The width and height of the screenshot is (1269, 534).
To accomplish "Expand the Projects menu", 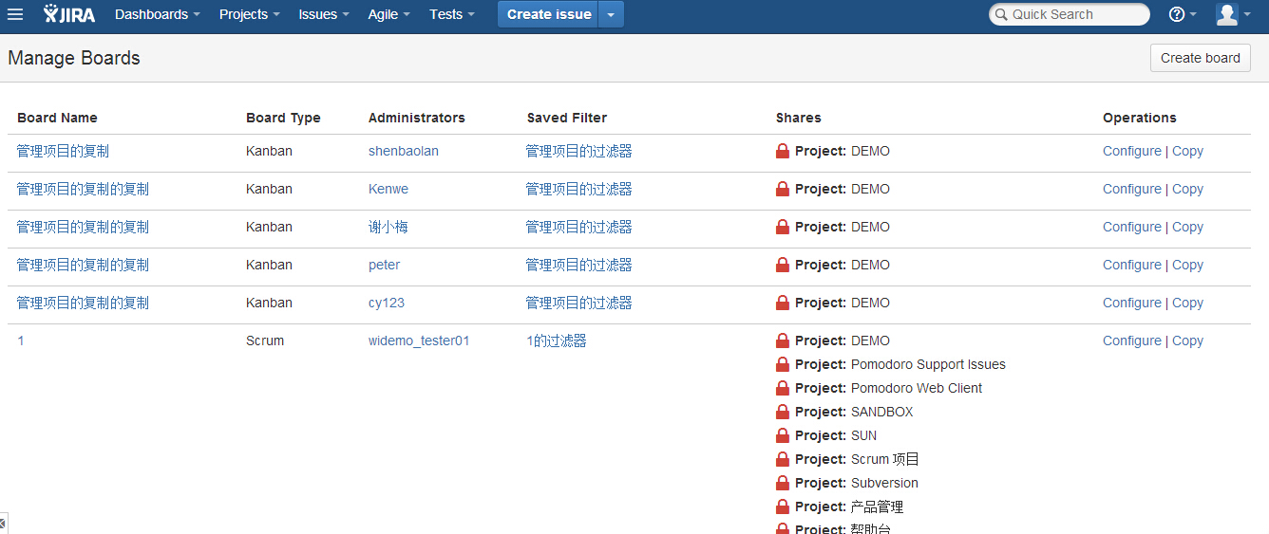I will coord(250,14).
